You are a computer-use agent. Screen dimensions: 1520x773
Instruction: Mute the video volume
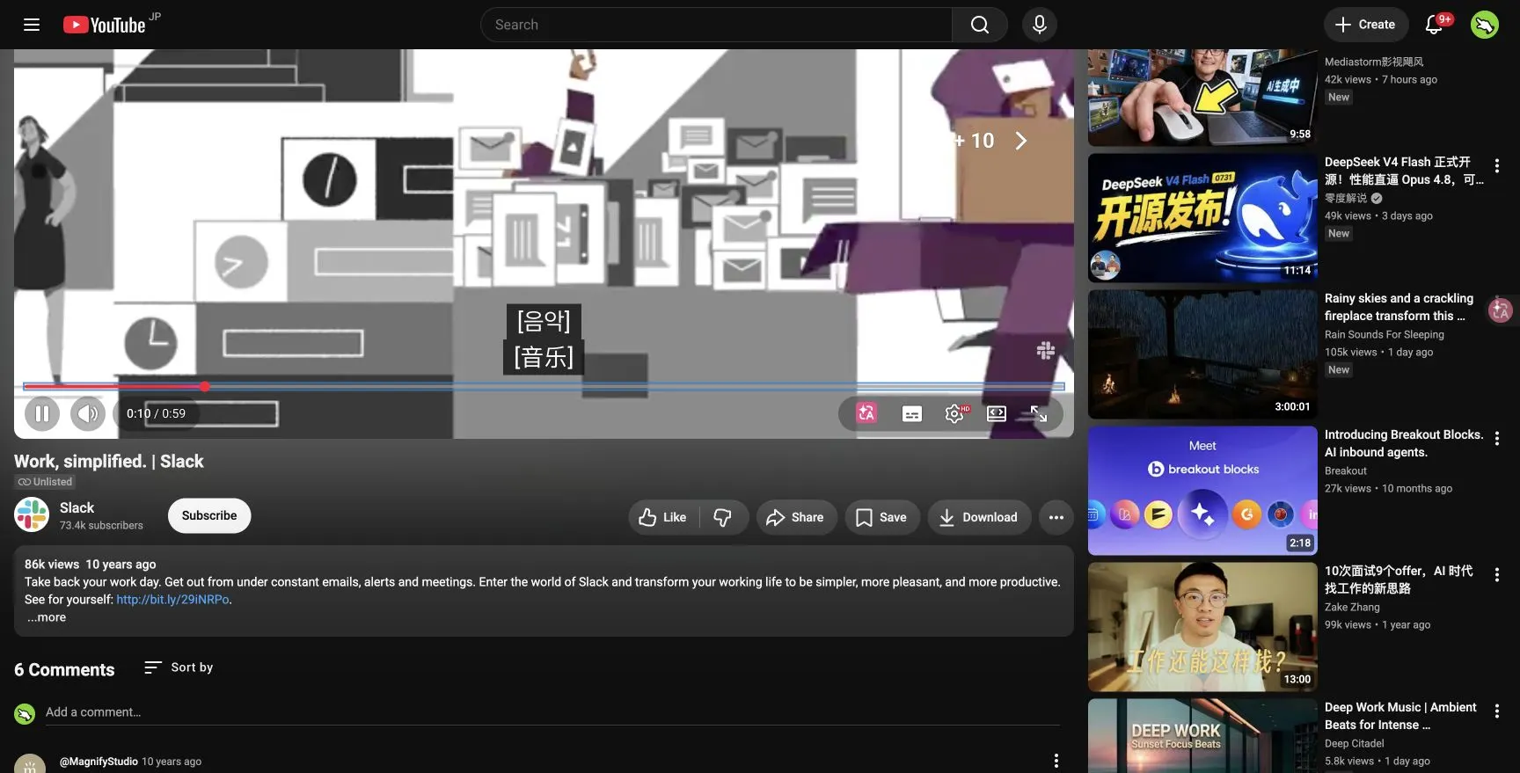point(87,413)
